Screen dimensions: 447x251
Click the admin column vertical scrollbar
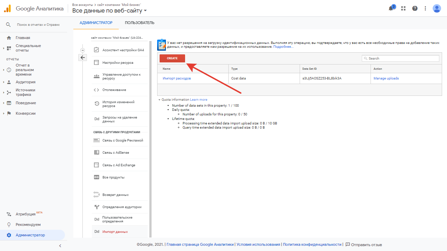click(151, 139)
